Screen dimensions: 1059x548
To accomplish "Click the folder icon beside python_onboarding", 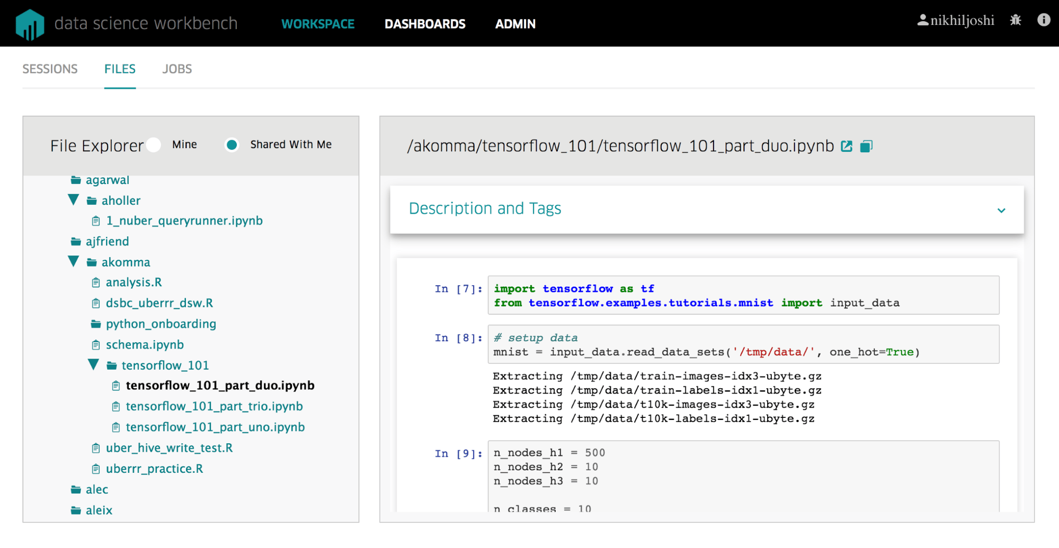I will tap(95, 324).
